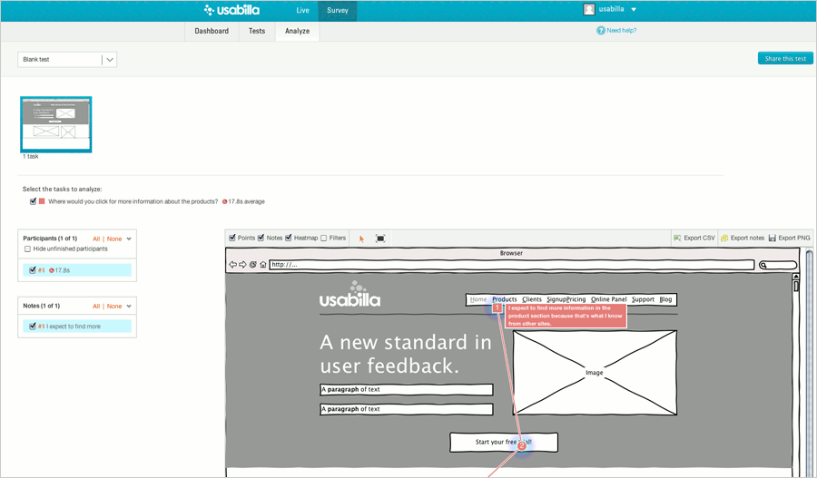The image size is (817, 478).
Task: Select the 1 task page thumbnail
Action: (x=56, y=124)
